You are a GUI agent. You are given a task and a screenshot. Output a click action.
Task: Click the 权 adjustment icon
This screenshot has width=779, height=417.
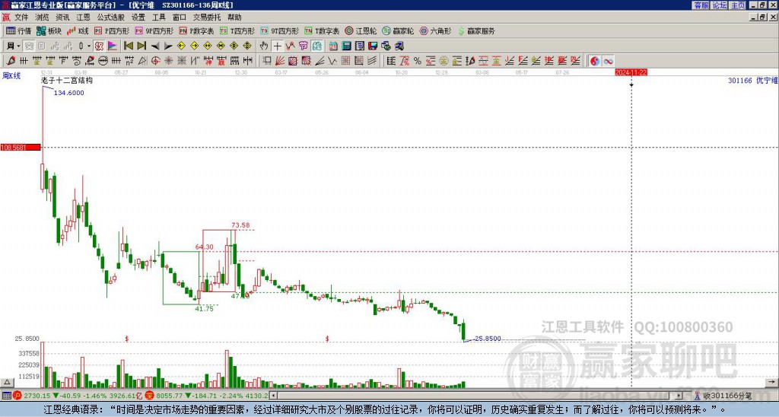click(x=99, y=46)
